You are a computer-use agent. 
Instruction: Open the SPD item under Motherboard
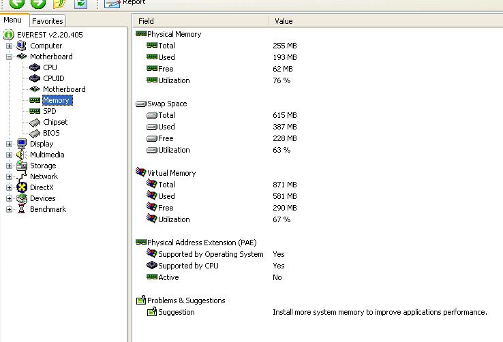click(x=50, y=111)
